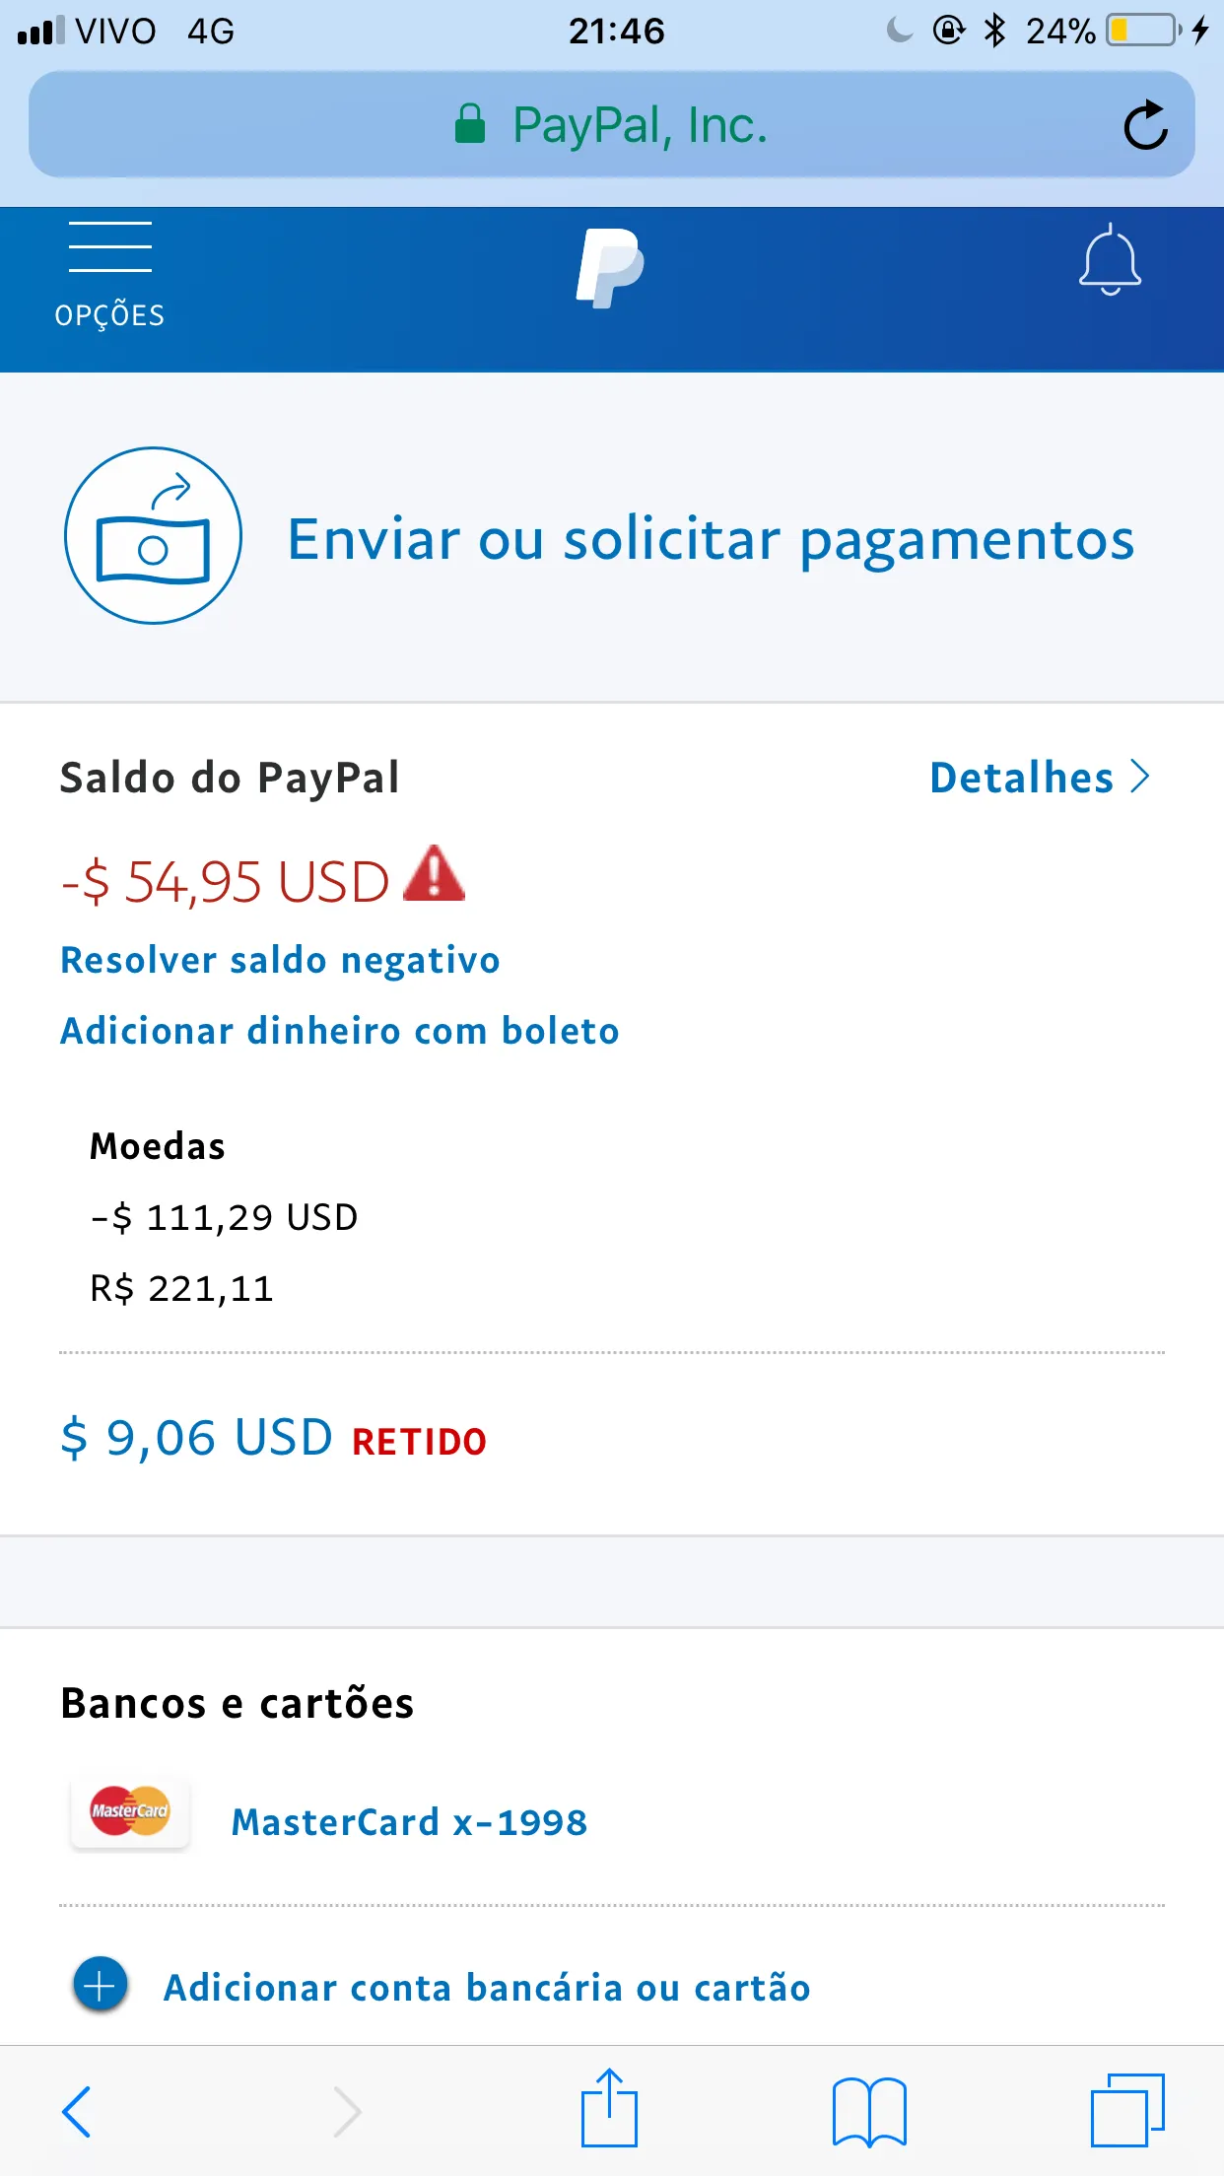The height and width of the screenshot is (2176, 1224).
Task: Click Resolver saldo negativo link
Action: tap(281, 960)
